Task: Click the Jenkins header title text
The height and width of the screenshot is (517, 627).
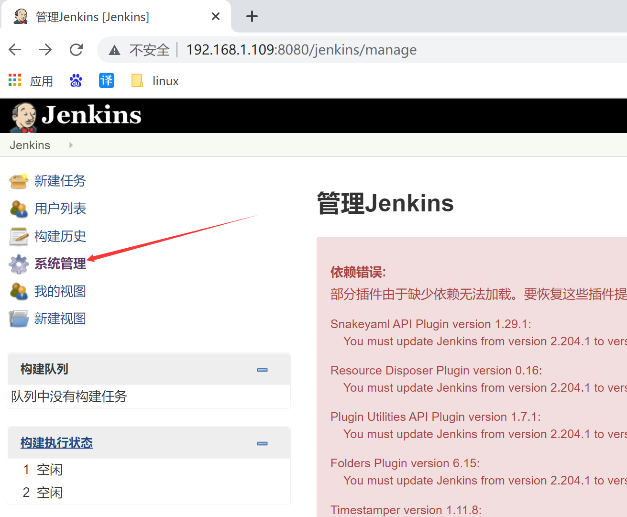Action: coord(91,115)
